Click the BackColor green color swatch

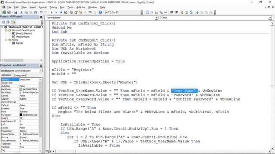click(x=21, y=89)
